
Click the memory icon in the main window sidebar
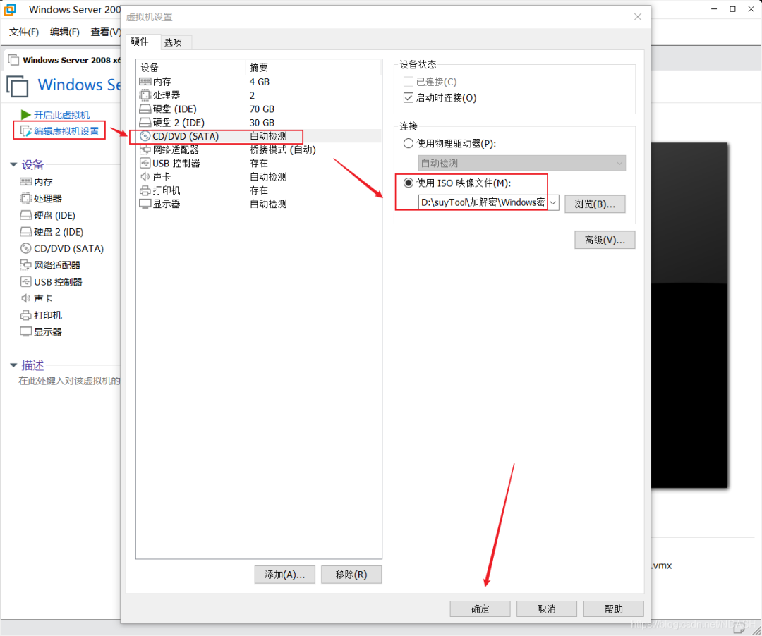pos(26,182)
